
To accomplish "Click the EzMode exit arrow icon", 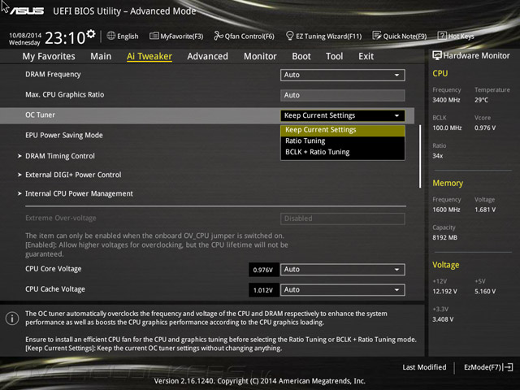I will point(508,367).
